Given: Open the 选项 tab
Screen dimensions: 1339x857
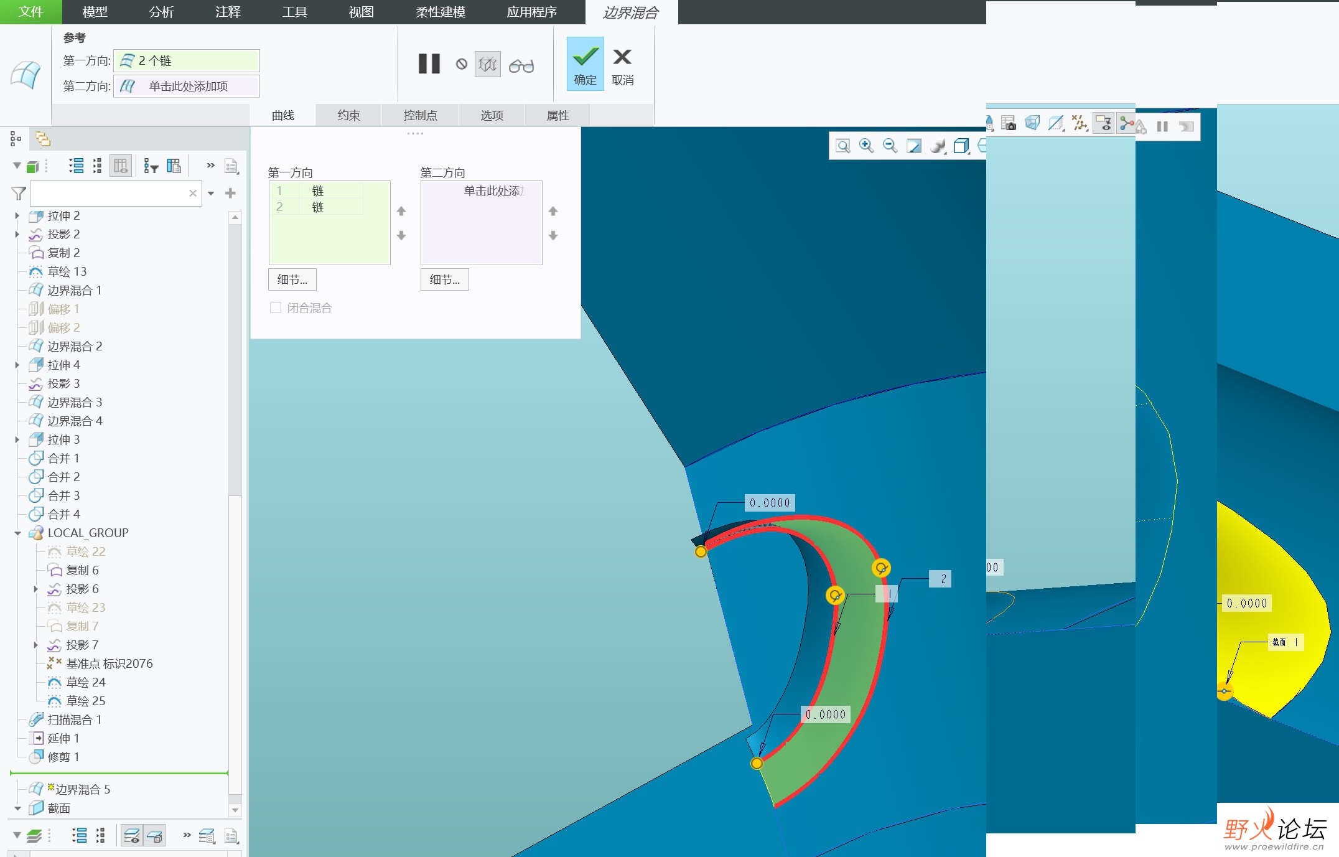Looking at the screenshot, I should coord(492,115).
